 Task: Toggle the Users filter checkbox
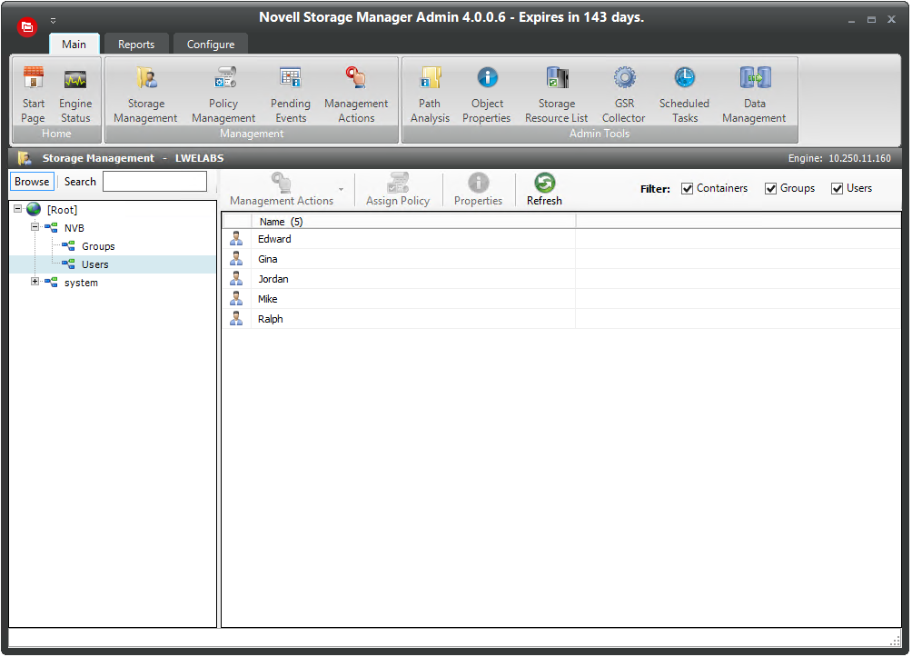coord(837,189)
